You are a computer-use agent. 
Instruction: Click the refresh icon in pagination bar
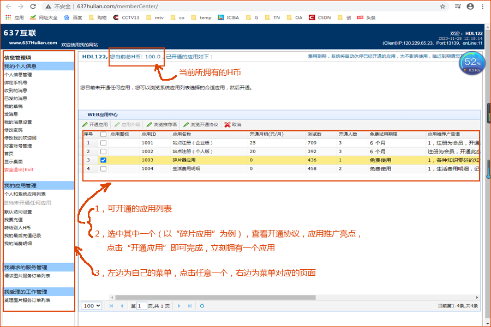(202, 306)
